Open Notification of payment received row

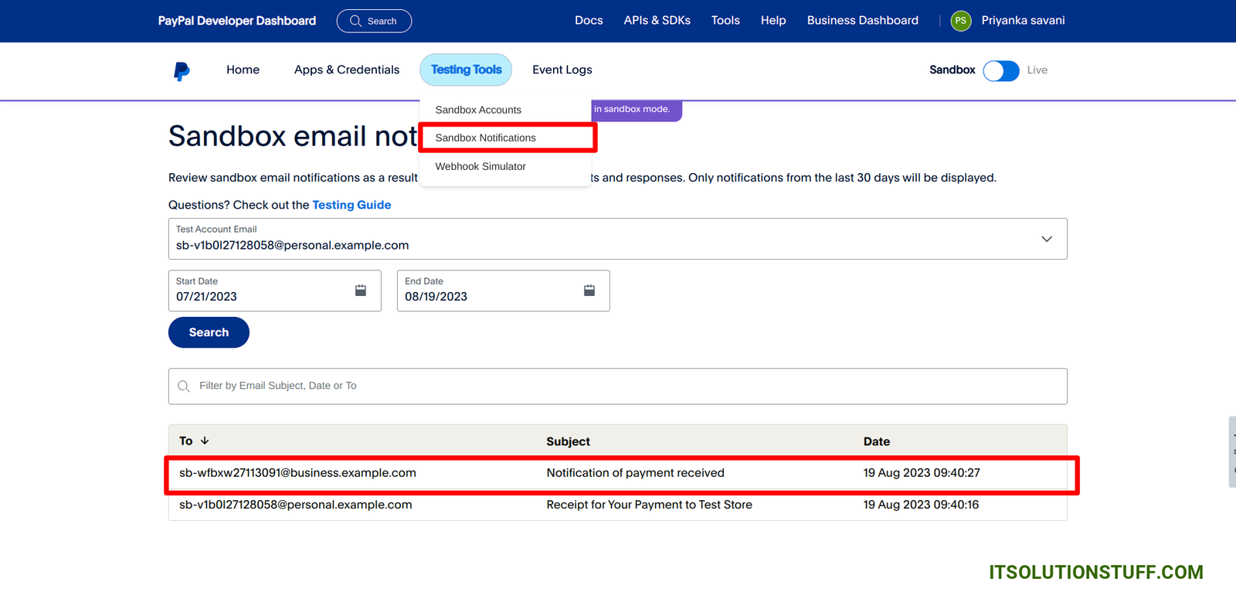click(635, 473)
